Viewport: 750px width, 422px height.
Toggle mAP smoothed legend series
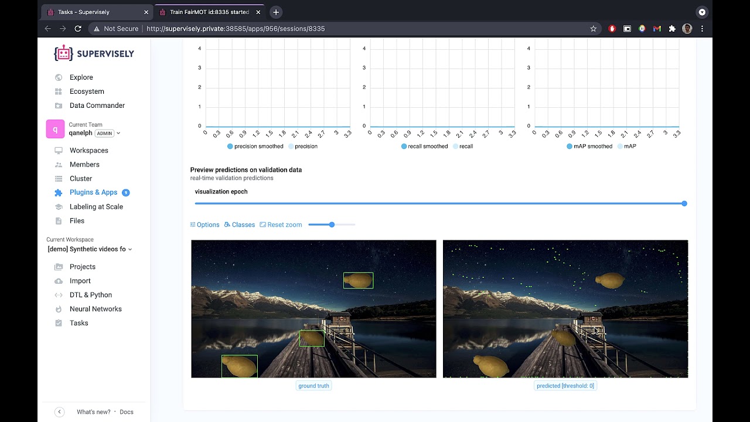tap(589, 147)
